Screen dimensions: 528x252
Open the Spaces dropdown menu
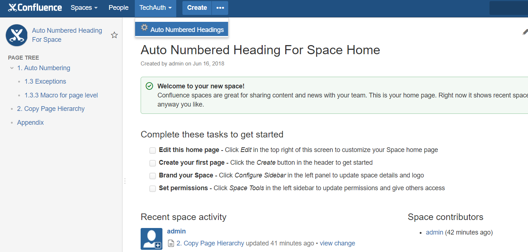(84, 8)
